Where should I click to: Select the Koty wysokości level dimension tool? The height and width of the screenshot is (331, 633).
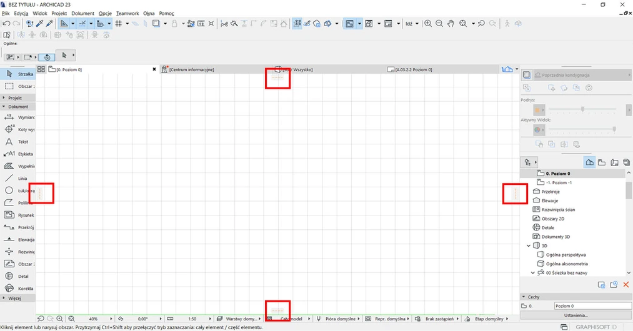[x=18, y=129]
